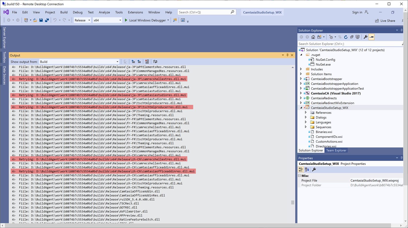Open the x64 platform dropdown
Viewport: 408px width, 228px height.
[107, 20]
